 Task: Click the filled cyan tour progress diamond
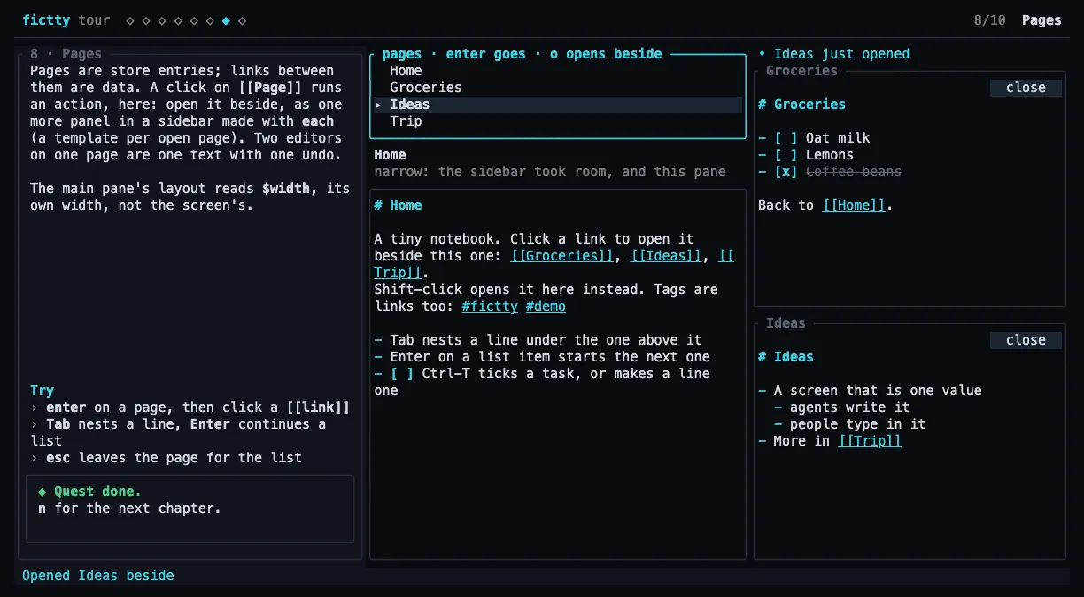226,20
